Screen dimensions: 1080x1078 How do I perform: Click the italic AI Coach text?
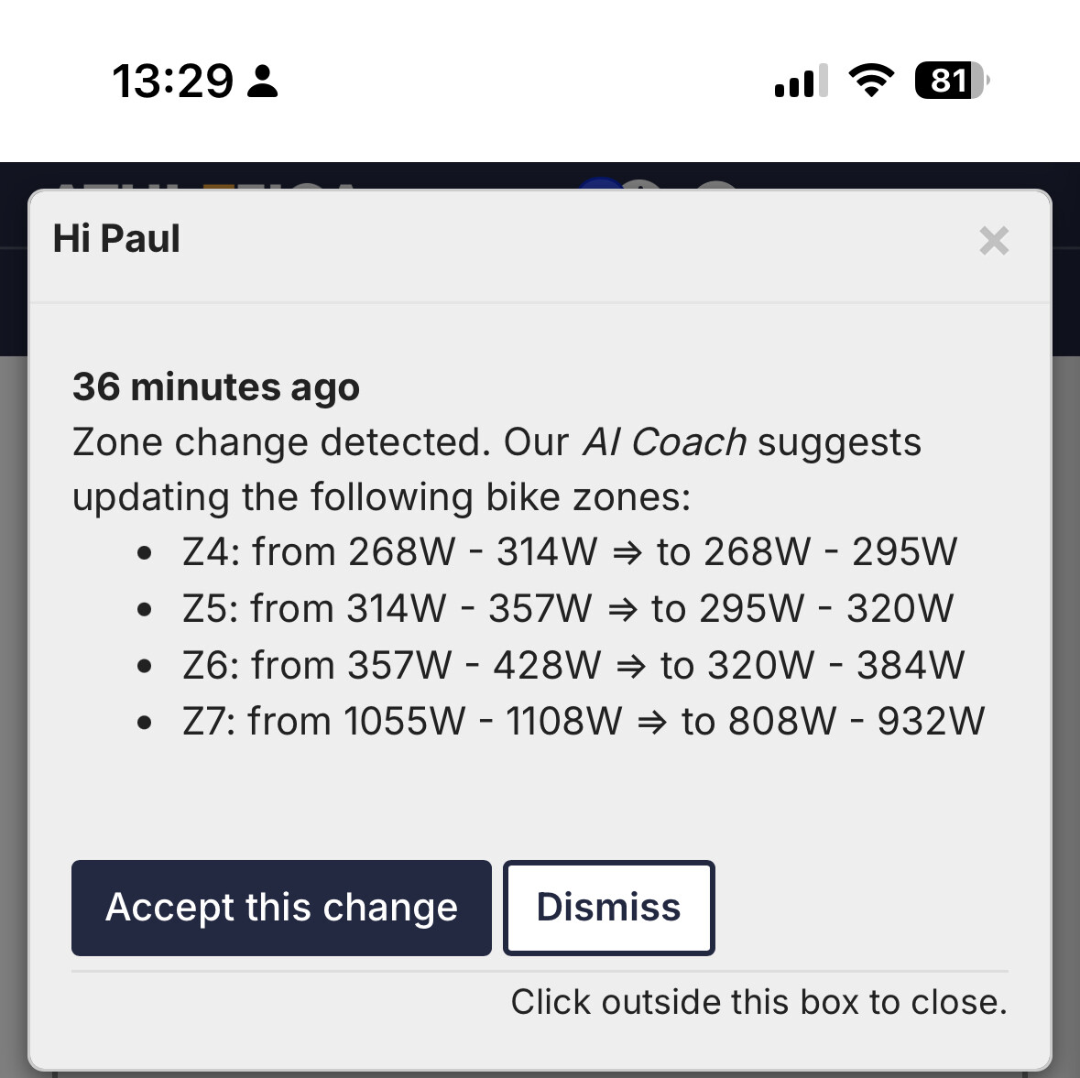click(x=664, y=442)
